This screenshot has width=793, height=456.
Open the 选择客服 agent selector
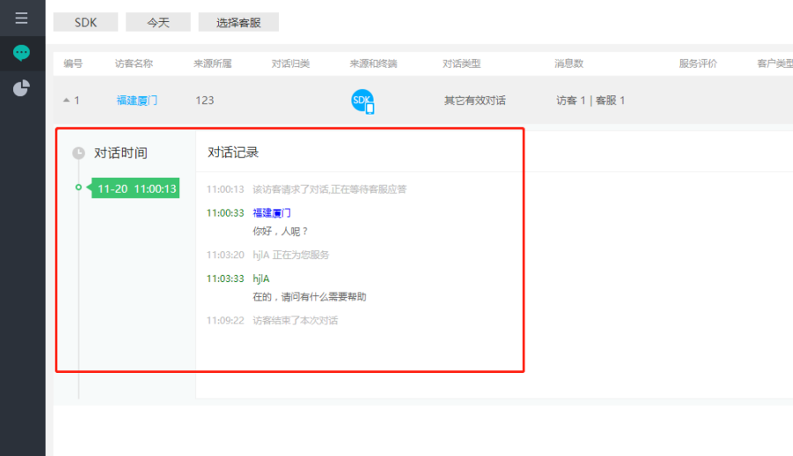[238, 22]
